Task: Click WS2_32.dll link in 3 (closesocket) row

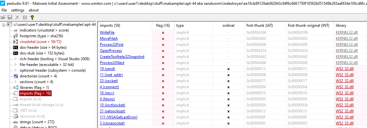Action: 345,123
